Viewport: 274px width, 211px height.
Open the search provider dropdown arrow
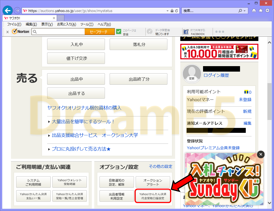tap(244, 11)
